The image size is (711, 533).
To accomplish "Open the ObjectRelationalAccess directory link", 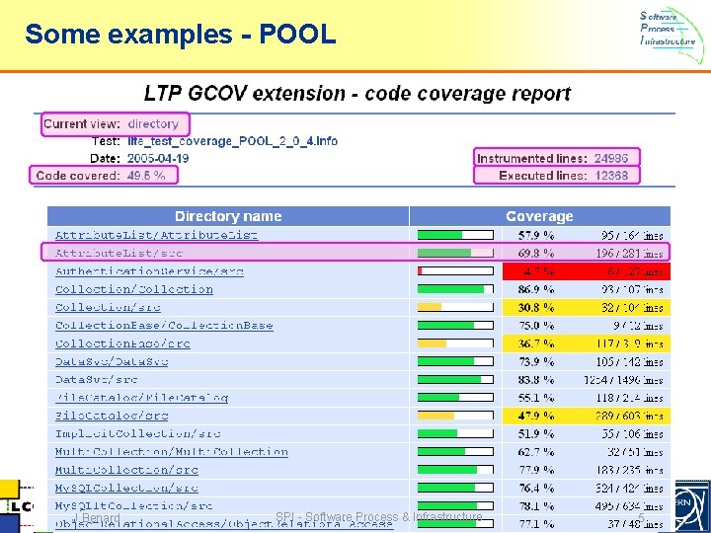I will 224,524.
